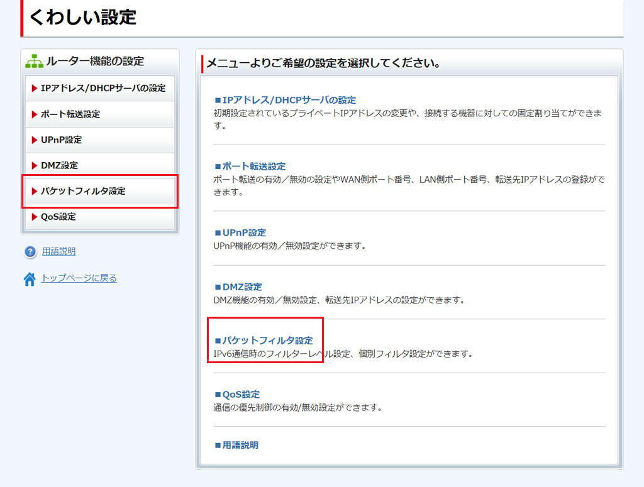The width and height of the screenshot is (644, 487).
Task: Select パケットフィルタ設定 in the left sidebar menu
Action: tap(82, 191)
